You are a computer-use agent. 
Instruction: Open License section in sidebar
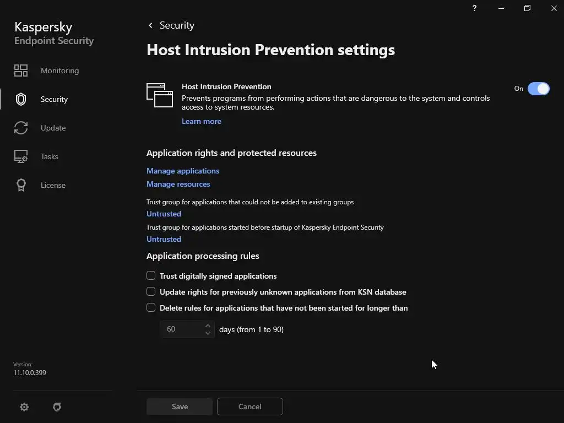[x=53, y=185]
